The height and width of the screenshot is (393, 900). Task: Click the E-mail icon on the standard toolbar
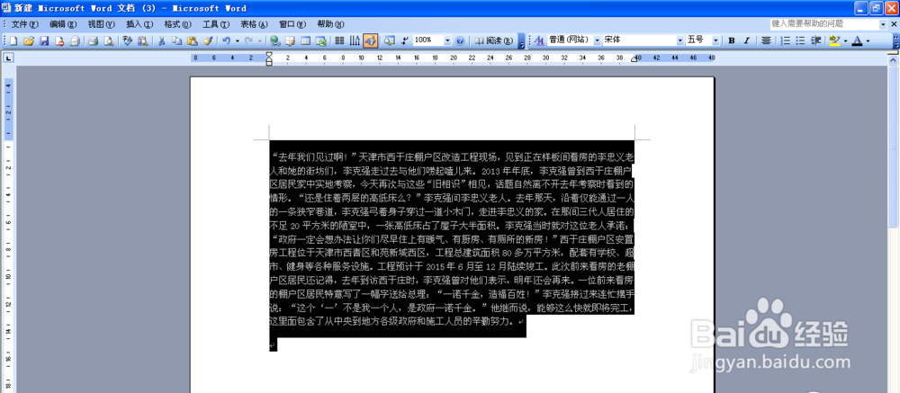[75, 40]
